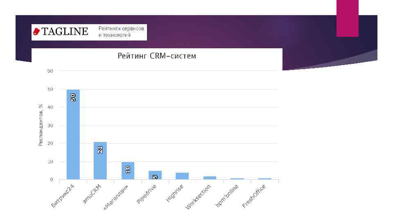Select the chart title "Рейтинг CRM-систем"

(157, 56)
